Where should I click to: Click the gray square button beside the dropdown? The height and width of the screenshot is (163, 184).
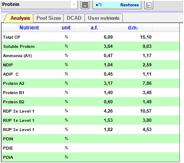pos(85,5)
